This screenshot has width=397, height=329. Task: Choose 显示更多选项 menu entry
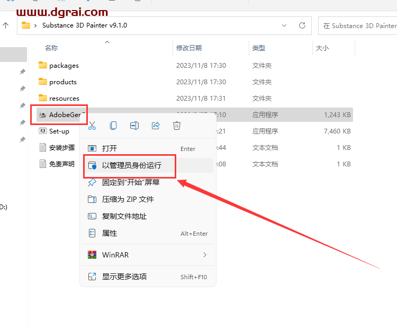pos(148,277)
